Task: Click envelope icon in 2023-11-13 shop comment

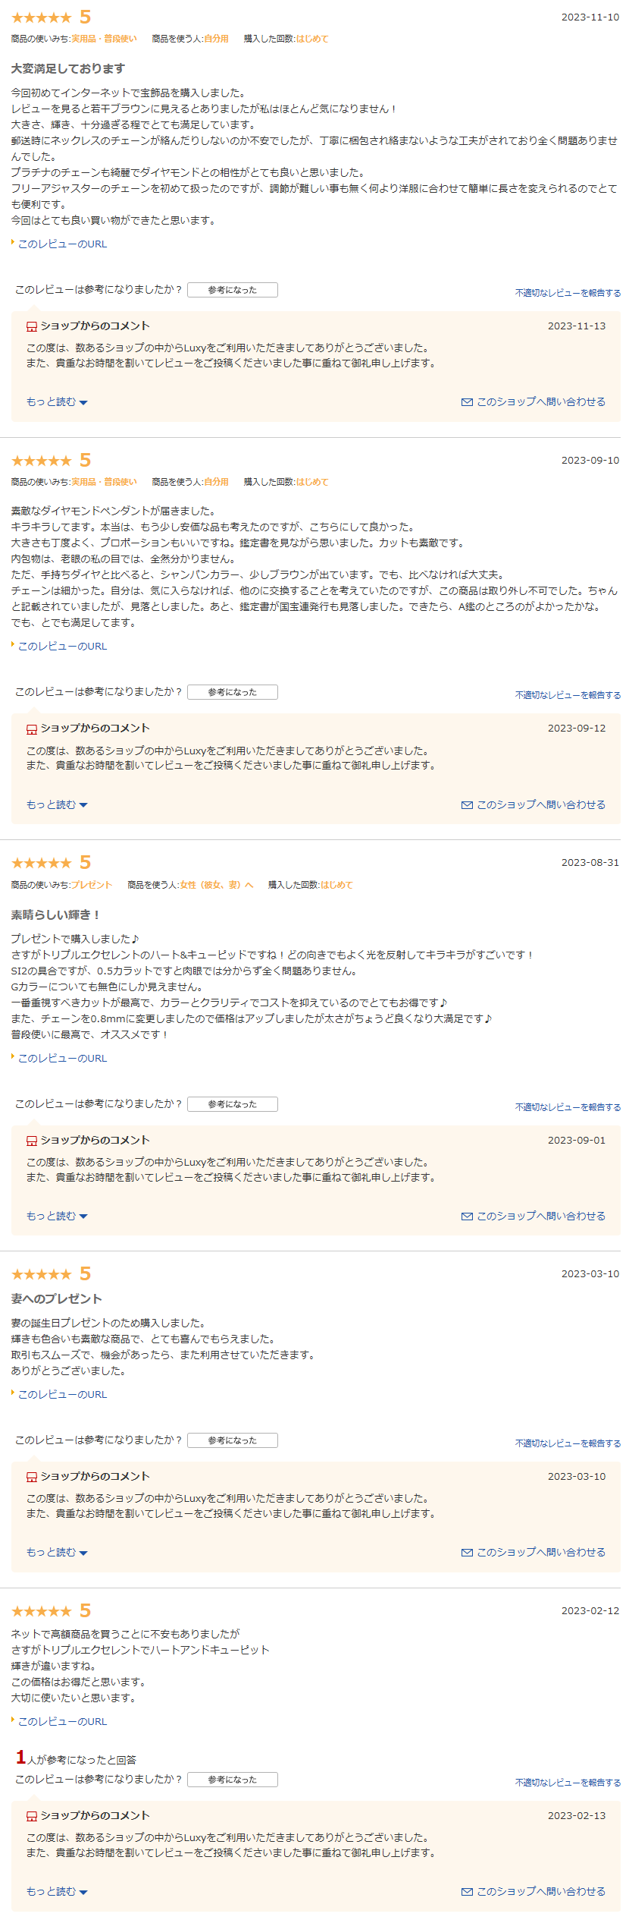Action: [x=467, y=402]
